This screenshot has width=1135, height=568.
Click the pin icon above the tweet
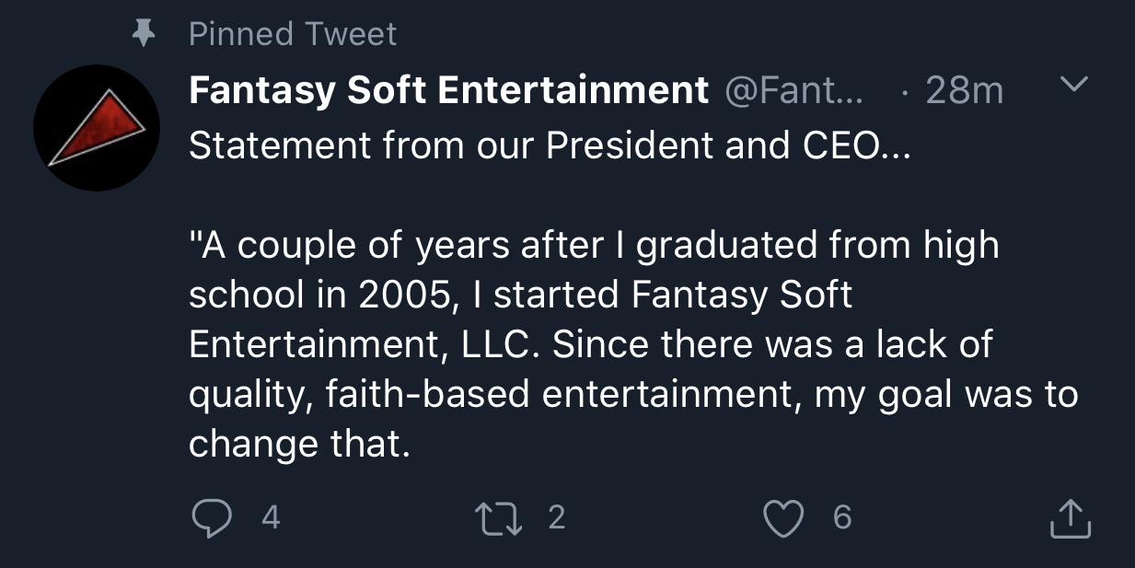coord(142,34)
